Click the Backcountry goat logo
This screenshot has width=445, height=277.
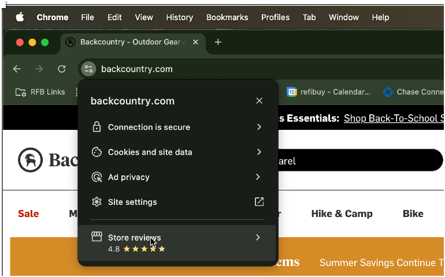pyautogui.click(x=31, y=160)
